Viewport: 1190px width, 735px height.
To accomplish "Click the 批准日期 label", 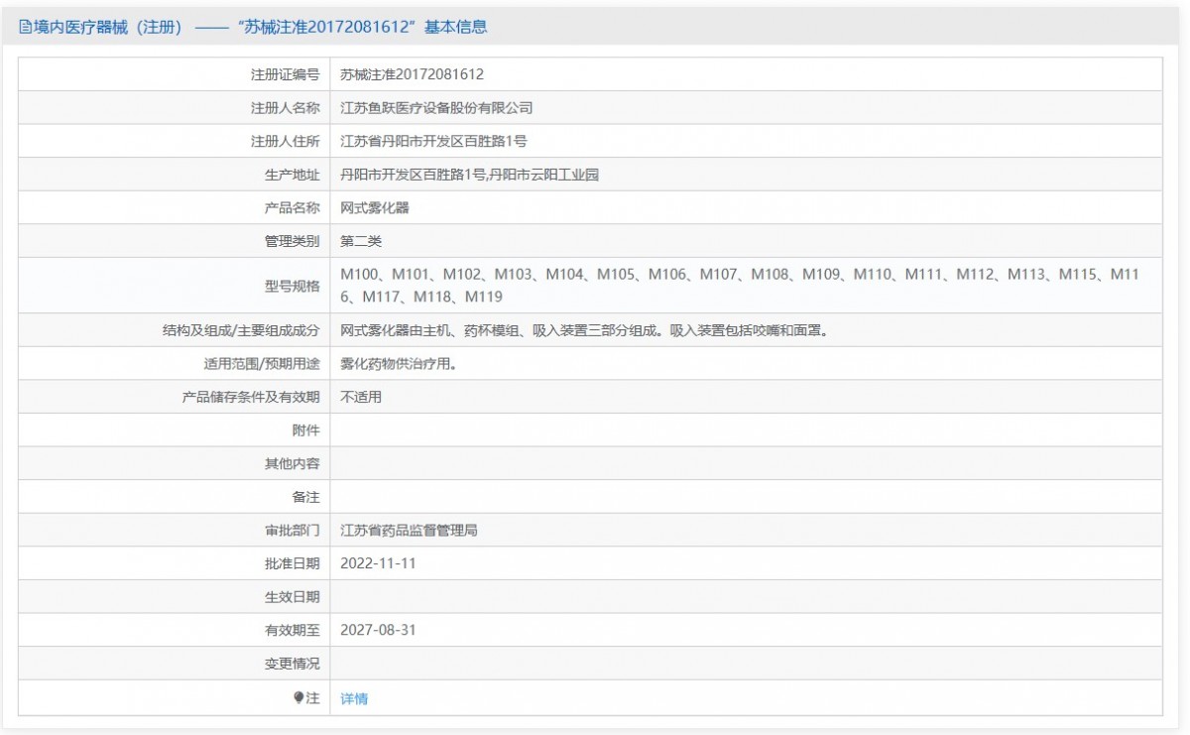I will (293, 563).
